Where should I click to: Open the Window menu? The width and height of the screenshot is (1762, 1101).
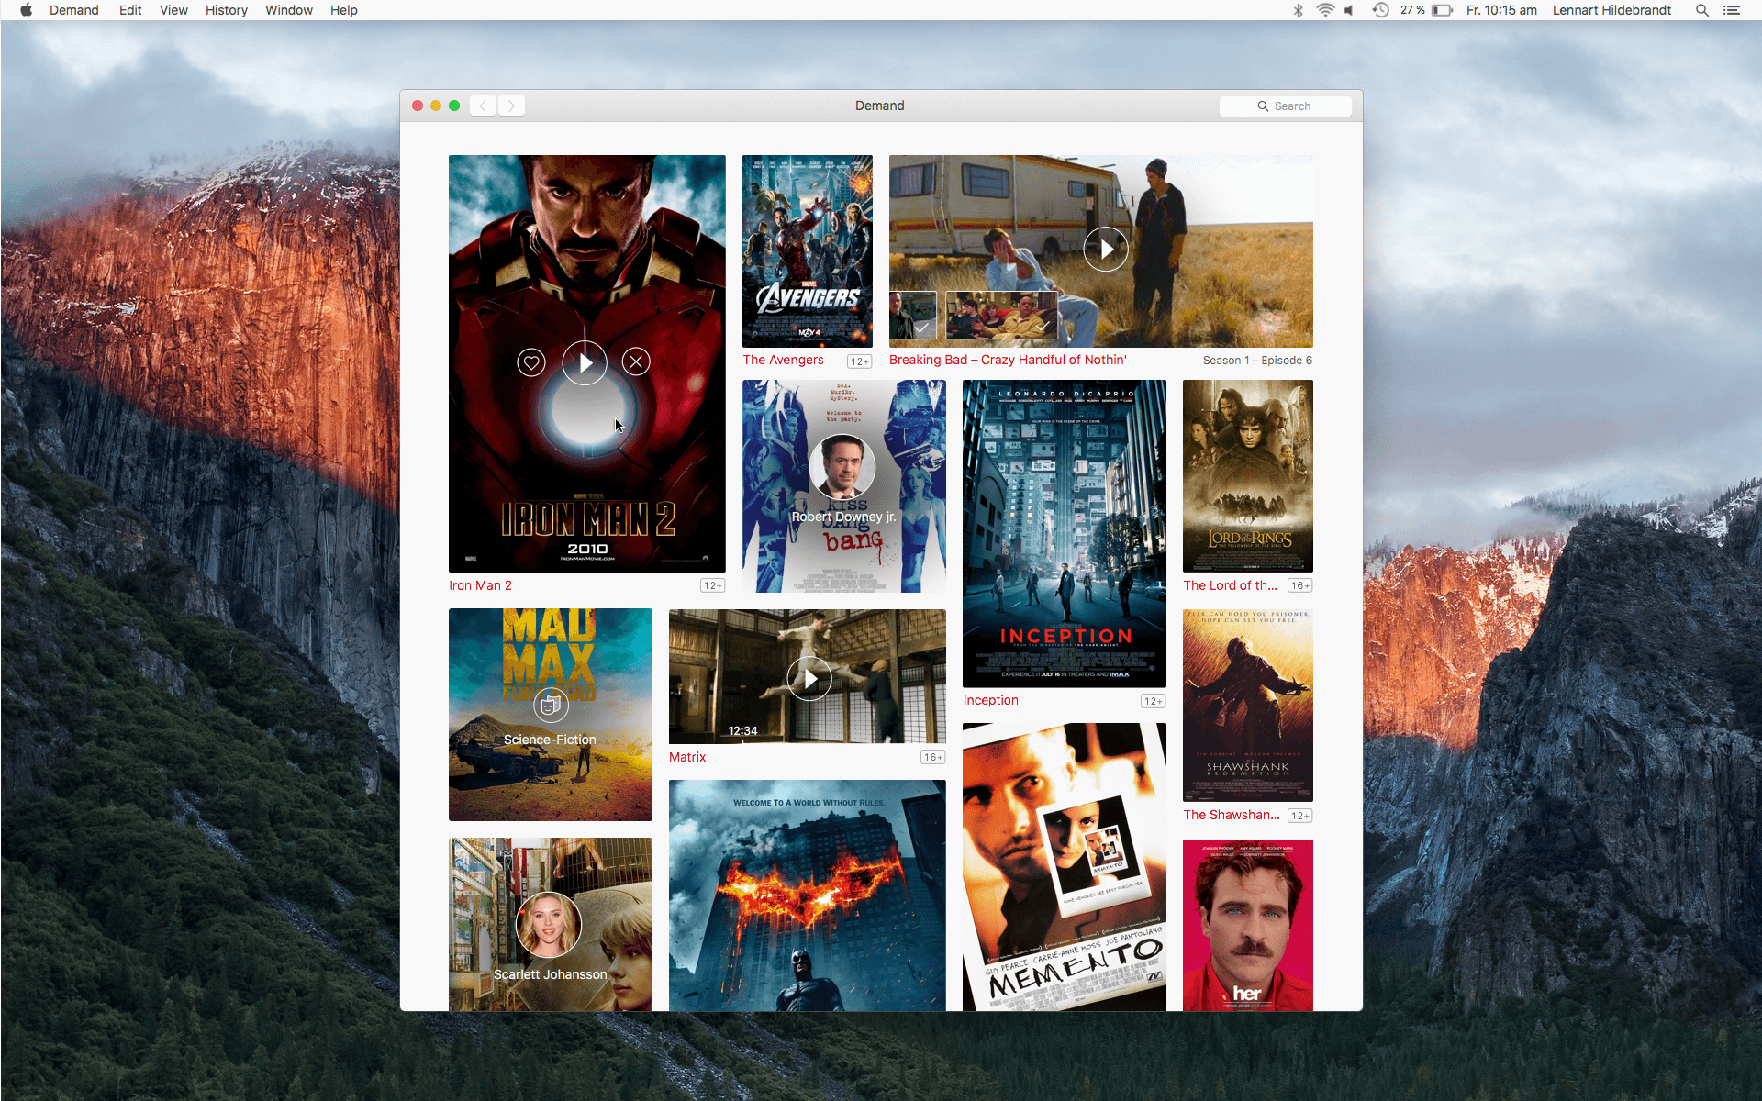tap(289, 10)
